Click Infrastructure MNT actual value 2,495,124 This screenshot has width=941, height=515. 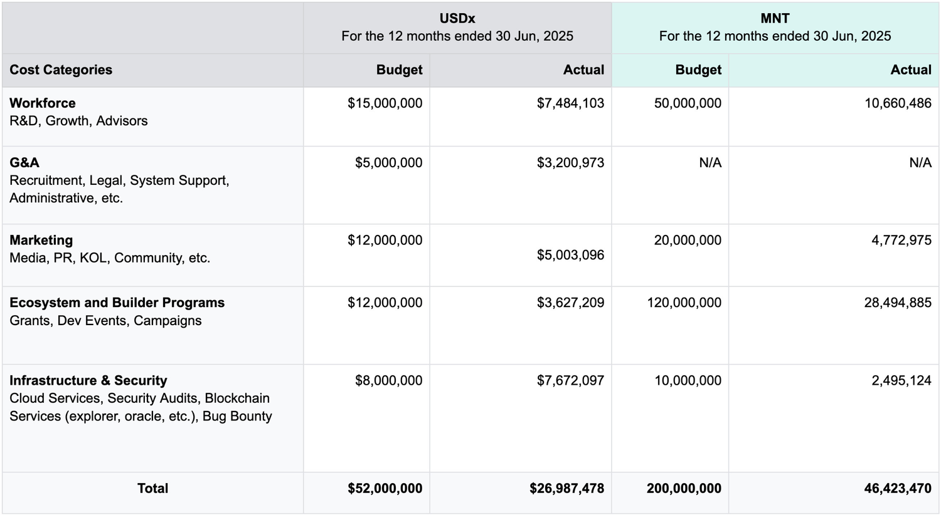coord(901,381)
